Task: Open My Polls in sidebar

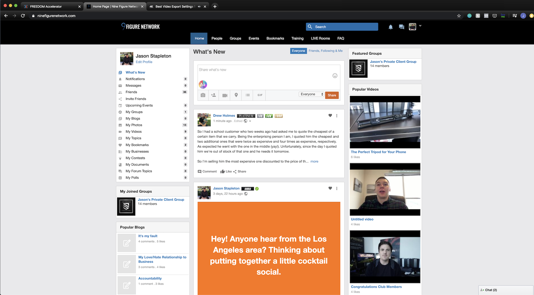Action: [132, 178]
